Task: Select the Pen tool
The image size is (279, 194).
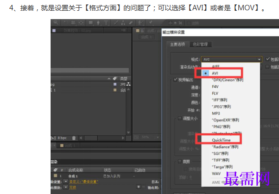Action: point(98,23)
